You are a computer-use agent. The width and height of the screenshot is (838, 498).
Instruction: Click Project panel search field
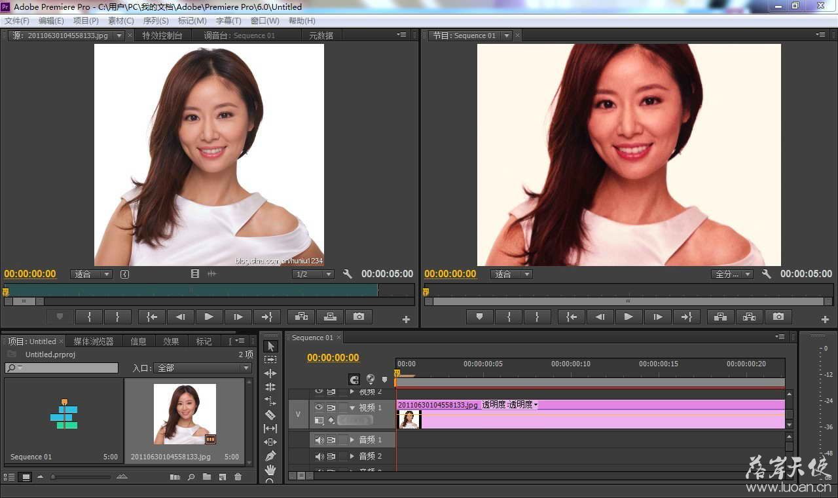coord(62,368)
